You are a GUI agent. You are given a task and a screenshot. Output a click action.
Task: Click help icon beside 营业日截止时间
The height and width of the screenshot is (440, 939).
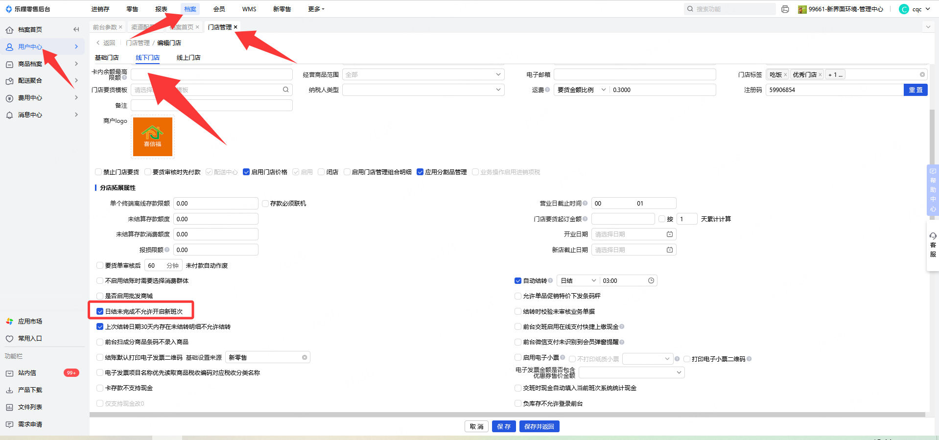pyautogui.click(x=585, y=204)
